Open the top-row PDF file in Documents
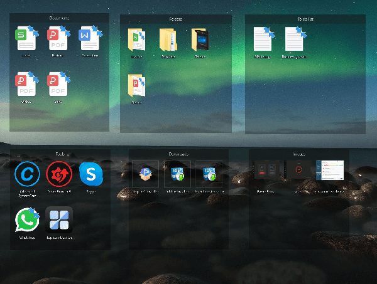The height and width of the screenshot is (284, 377). (x=58, y=38)
